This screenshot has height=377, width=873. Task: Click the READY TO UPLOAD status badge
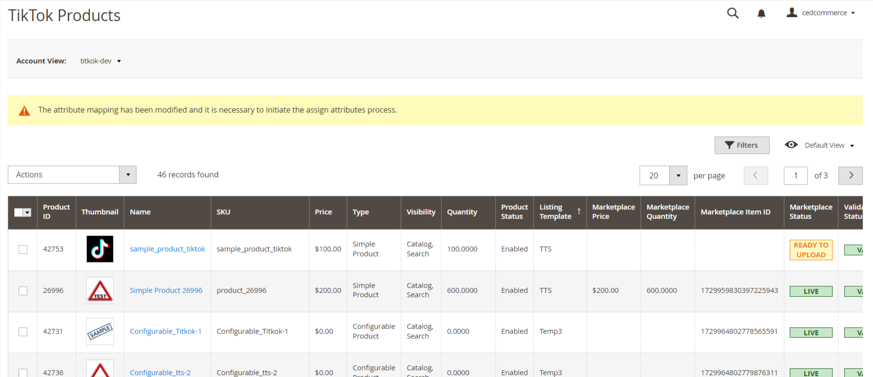(x=811, y=250)
